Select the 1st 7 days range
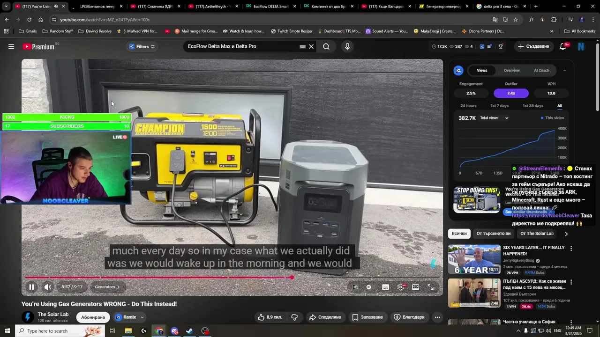The width and height of the screenshot is (600, 337). click(499, 106)
